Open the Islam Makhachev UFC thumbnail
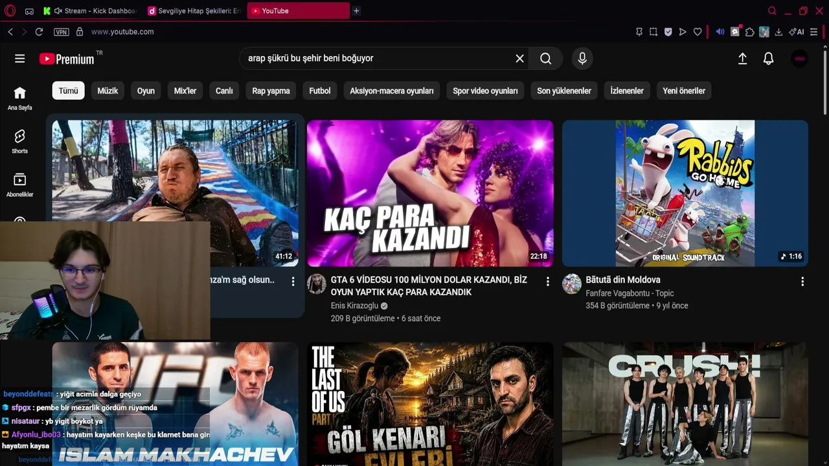This screenshot has width=829, height=466. click(175, 404)
